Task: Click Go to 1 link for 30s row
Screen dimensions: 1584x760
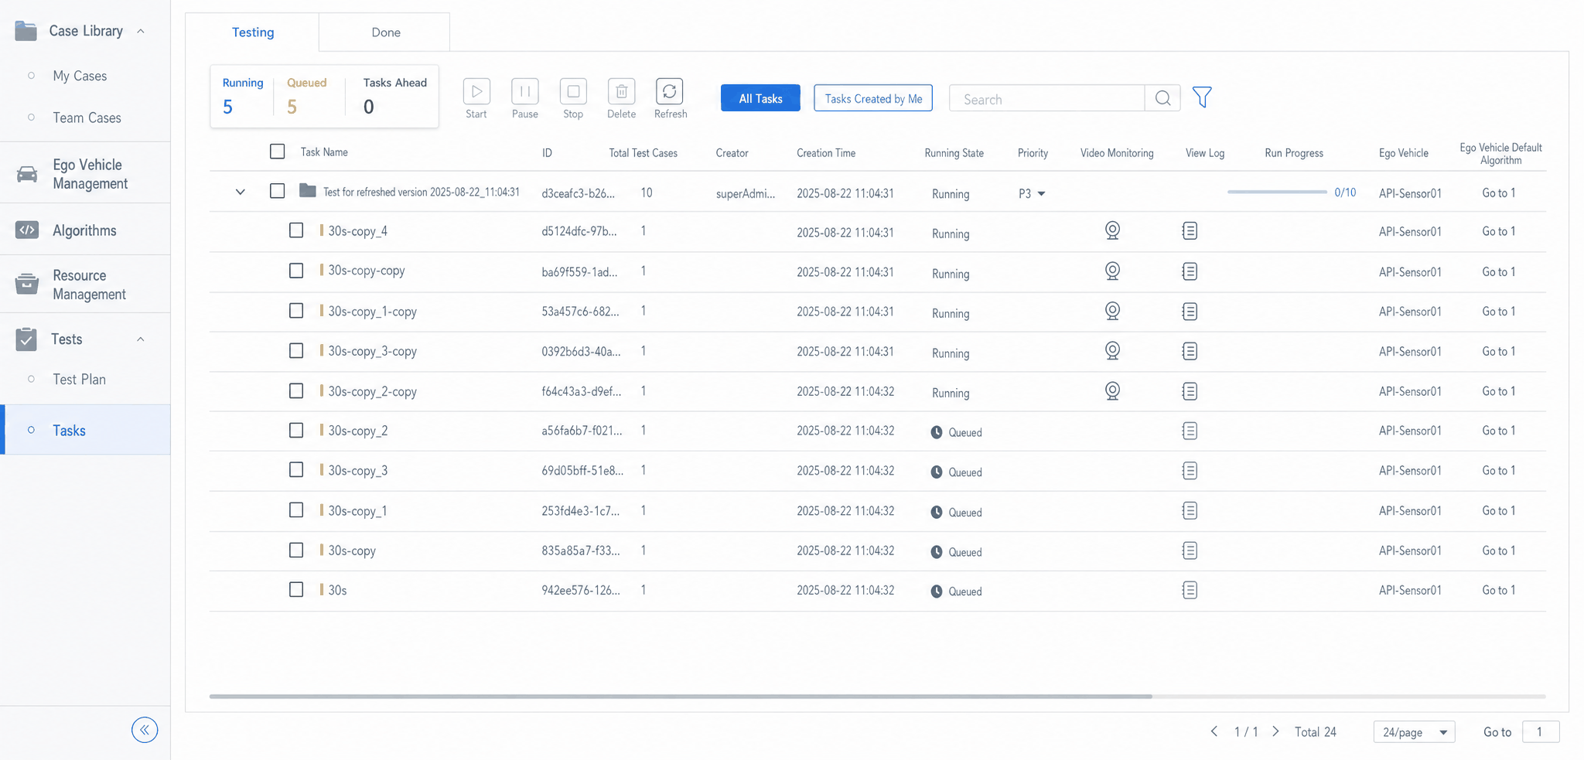Action: 1498,590
